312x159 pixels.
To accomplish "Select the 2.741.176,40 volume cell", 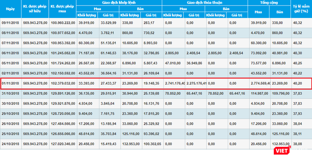I will (x=174, y=83).
